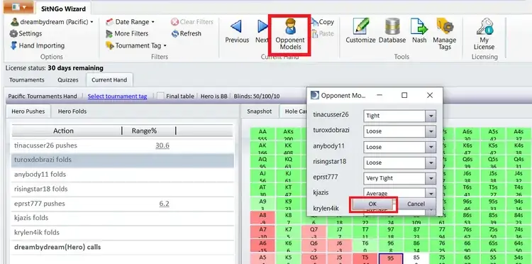Click the AA hand cell
Screen dimensions: 532x264
point(262,134)
